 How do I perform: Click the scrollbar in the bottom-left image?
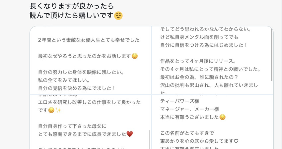click(149, 139)
